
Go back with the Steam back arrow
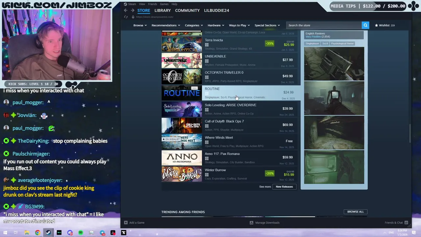[126, 11]
